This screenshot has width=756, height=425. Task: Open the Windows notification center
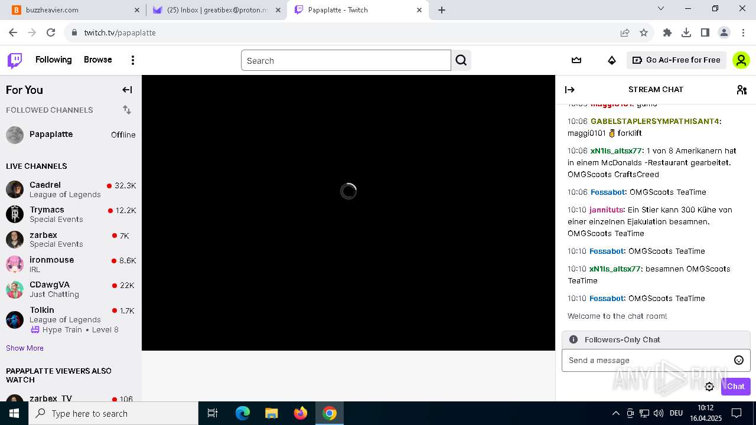(737, 413)
